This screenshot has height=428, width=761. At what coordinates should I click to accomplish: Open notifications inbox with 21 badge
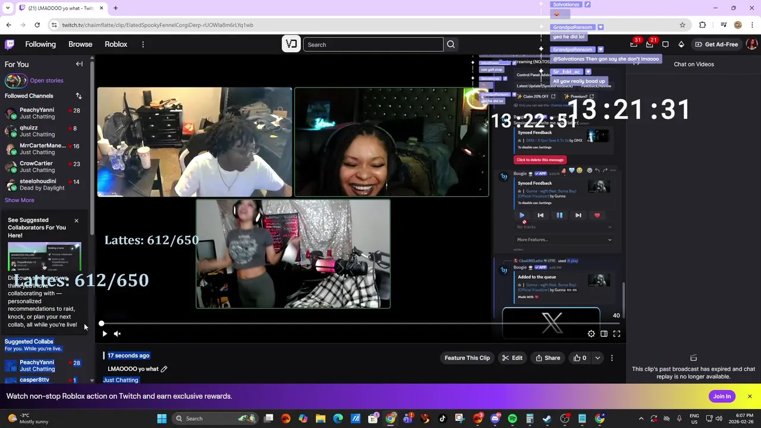pyautogui.click(x=650, y=44)
